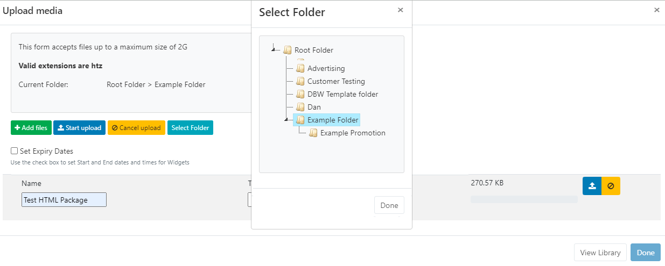This screenshot has width=665, height=266.
Task: Select the Example Promotion subfolder
Action: (x=353, y=133)
